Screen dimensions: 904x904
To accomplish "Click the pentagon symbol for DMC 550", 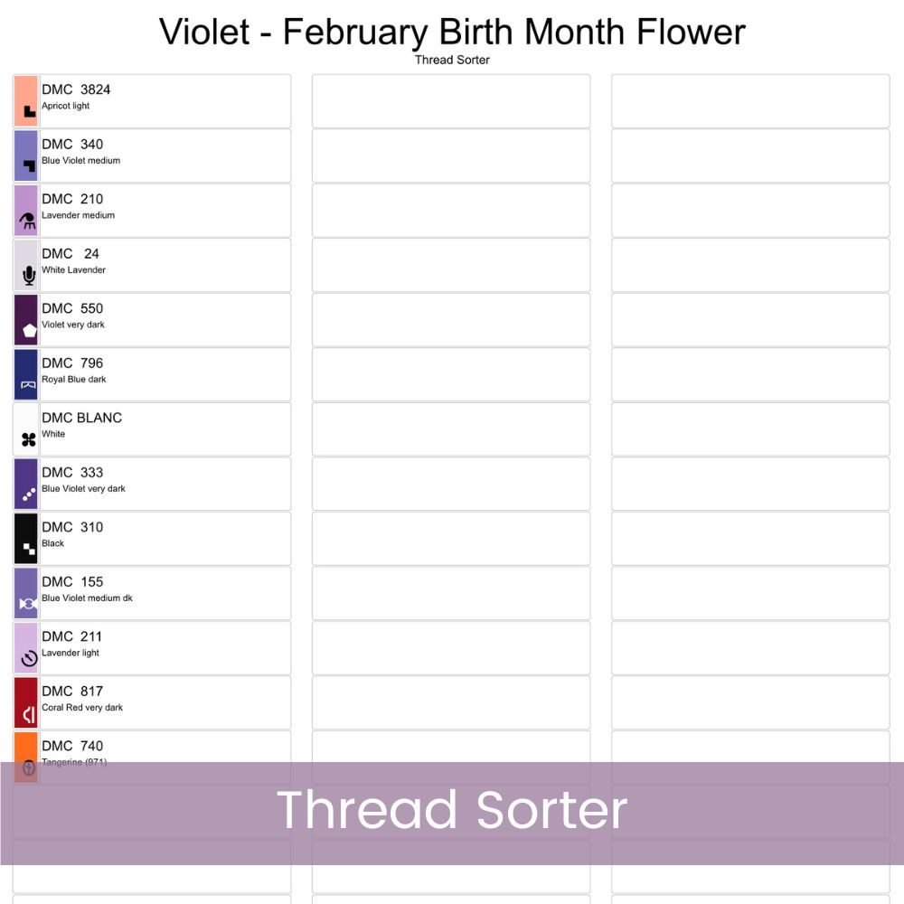I will tap(30, 330).
